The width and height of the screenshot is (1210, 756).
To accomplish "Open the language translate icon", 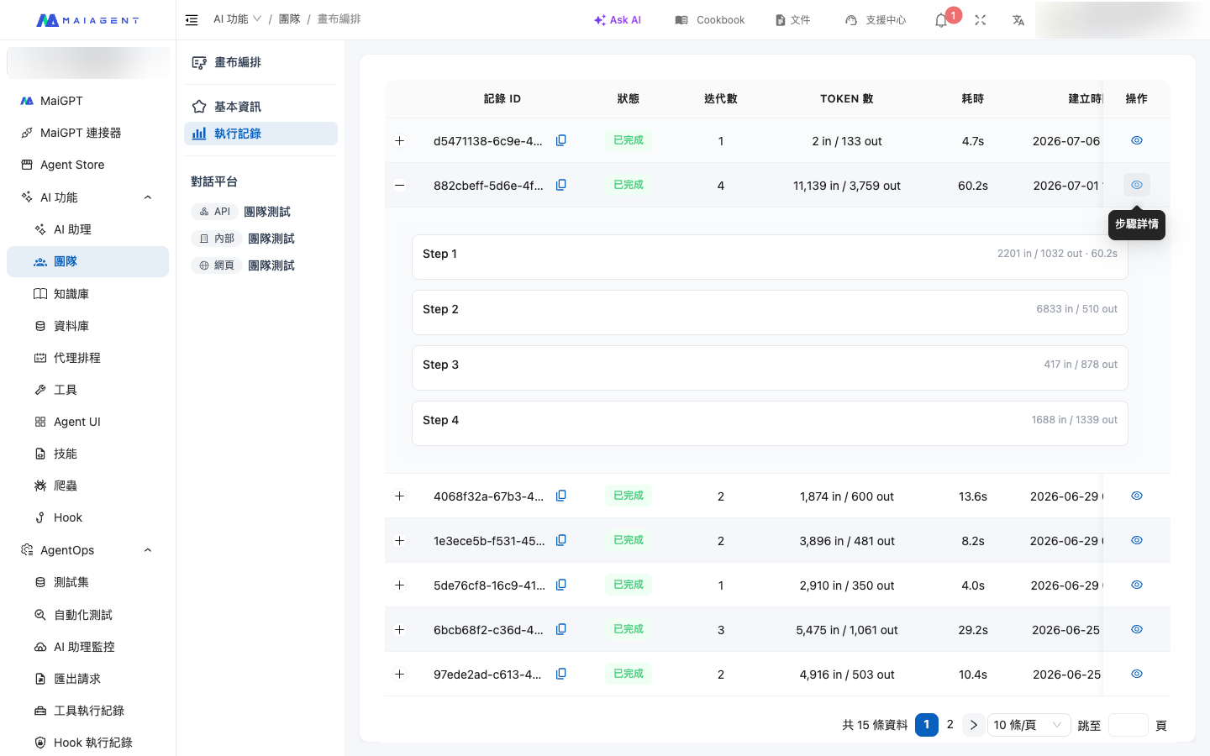I will click(1018, 20).
